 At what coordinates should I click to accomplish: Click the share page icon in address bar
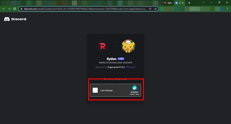150,9
